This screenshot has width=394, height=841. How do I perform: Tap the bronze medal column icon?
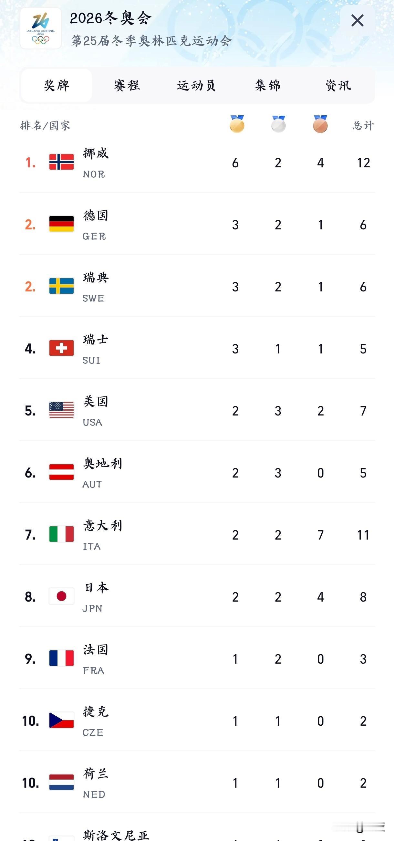tap(320, 124)
